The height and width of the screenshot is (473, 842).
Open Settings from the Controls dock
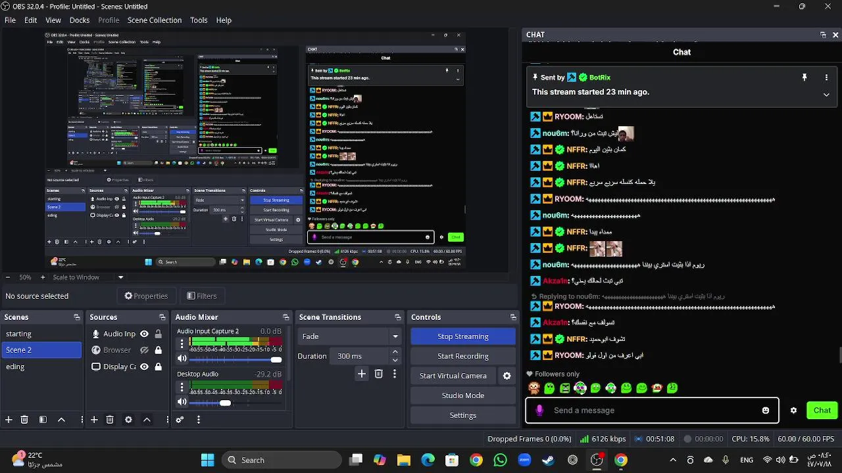463,415
